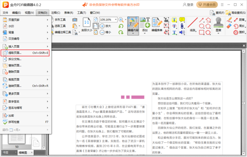Select the Perimeter (周长) measure tool
This screenshot has width=247, height=157.
(240, 26)
